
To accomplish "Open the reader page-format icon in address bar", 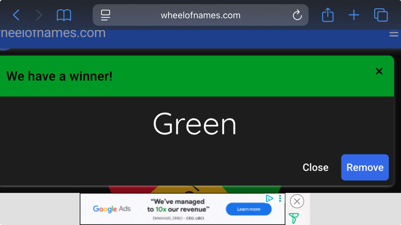I will tap(106, 15).
